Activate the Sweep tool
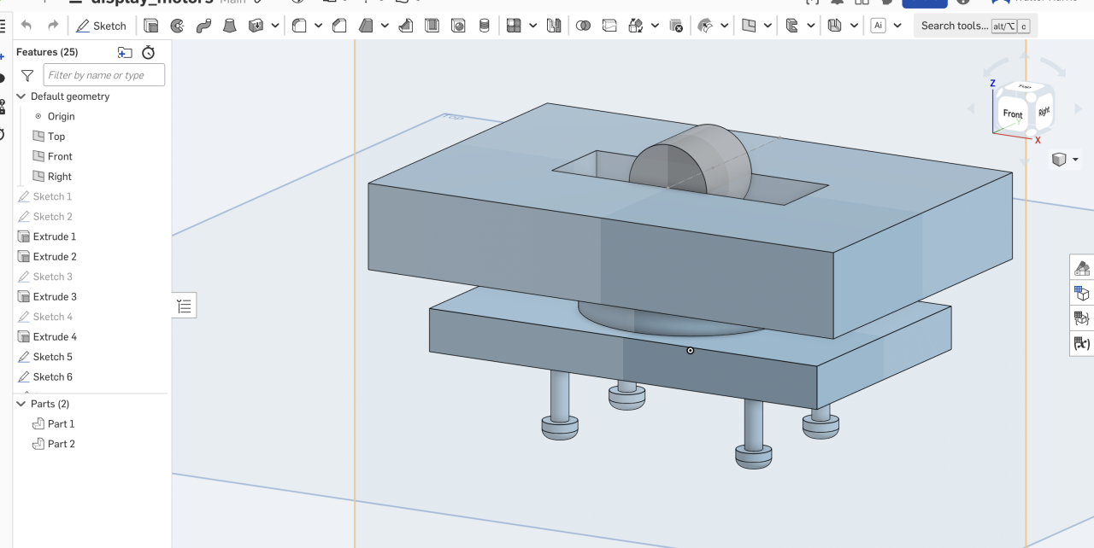Image resolution: width=1094 pixels, height=548 pixels. click(x=203, y=26)
